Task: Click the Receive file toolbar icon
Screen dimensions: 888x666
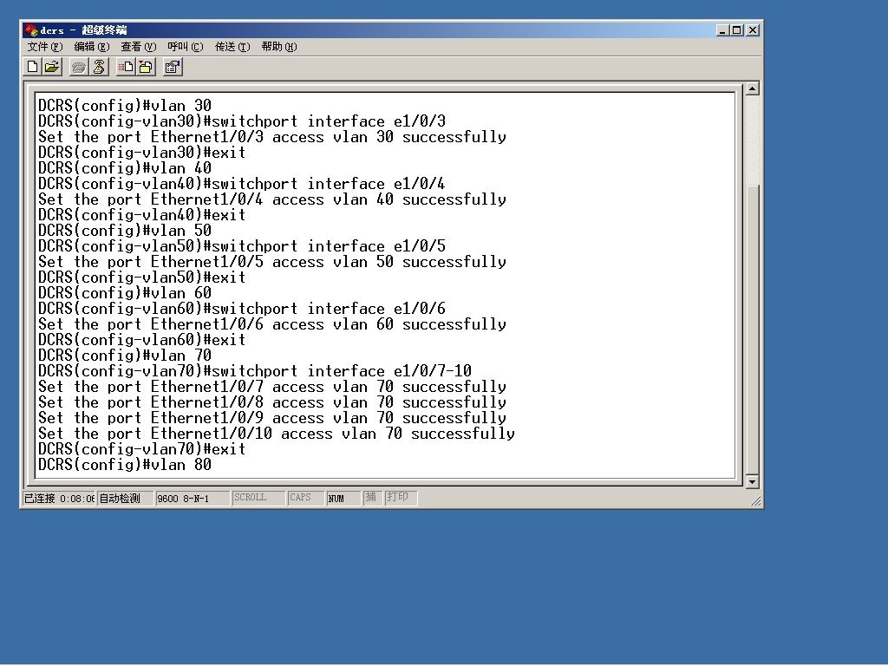Action: click(x=146, y=67)
